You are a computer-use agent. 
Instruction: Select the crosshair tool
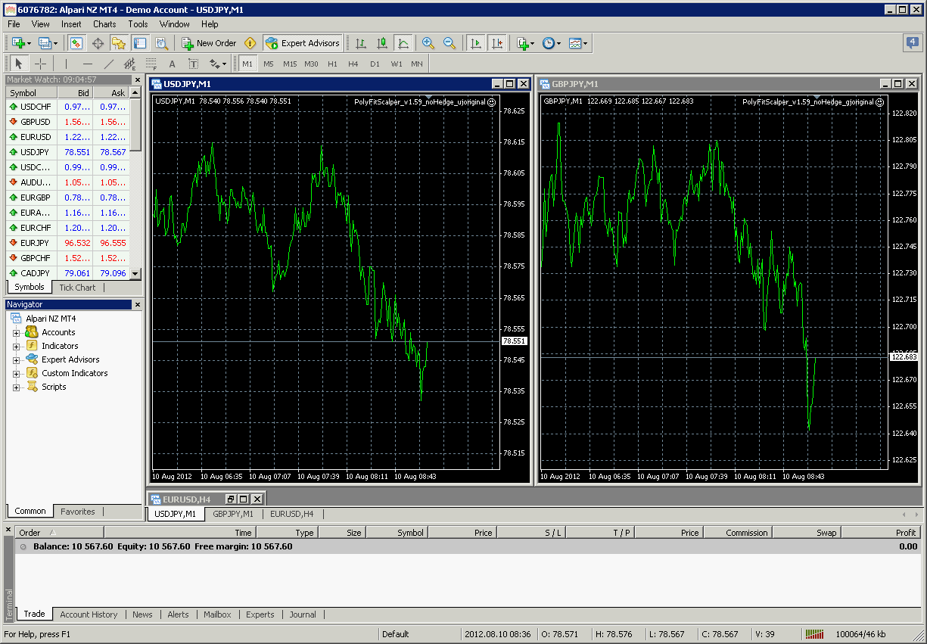tap(40, 64)
